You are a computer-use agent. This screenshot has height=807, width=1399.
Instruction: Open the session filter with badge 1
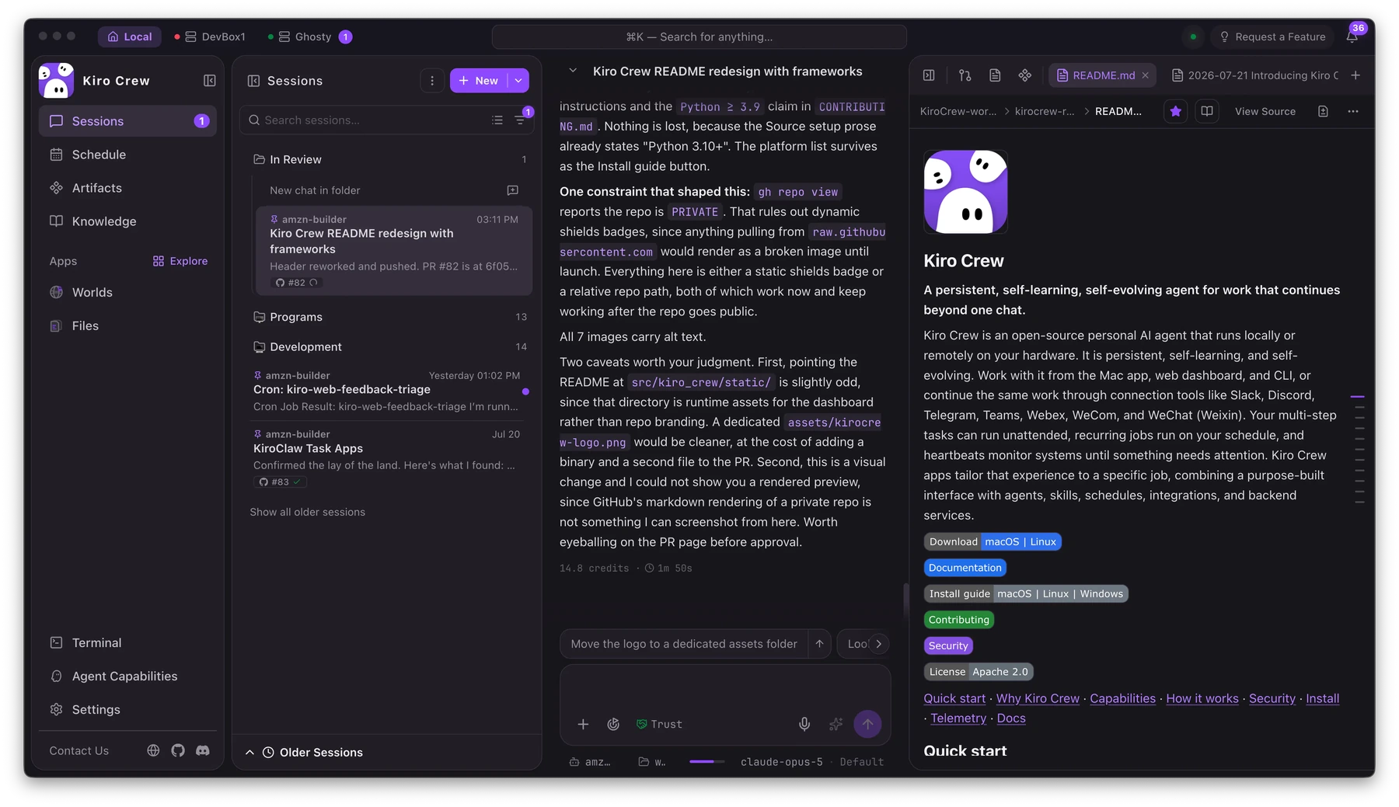click(521, 120)
